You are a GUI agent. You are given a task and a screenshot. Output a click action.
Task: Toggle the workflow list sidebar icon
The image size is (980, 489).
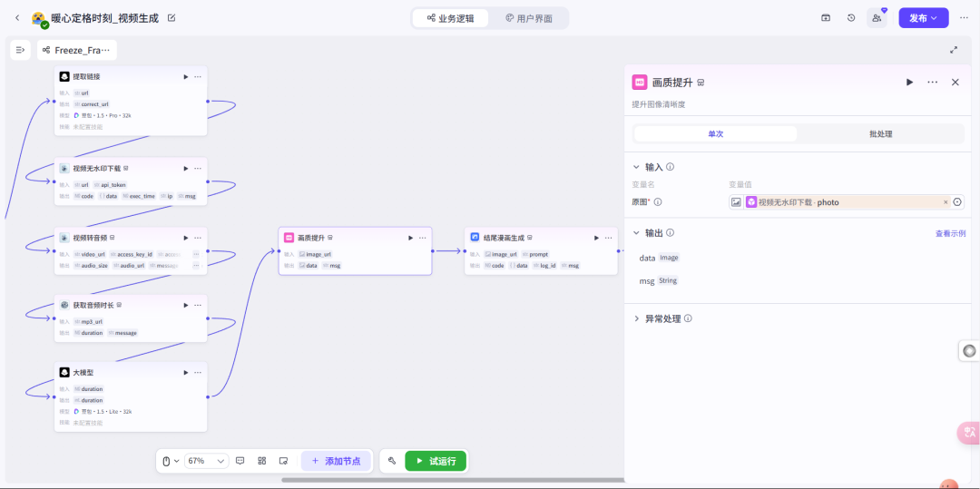(20, 50)
